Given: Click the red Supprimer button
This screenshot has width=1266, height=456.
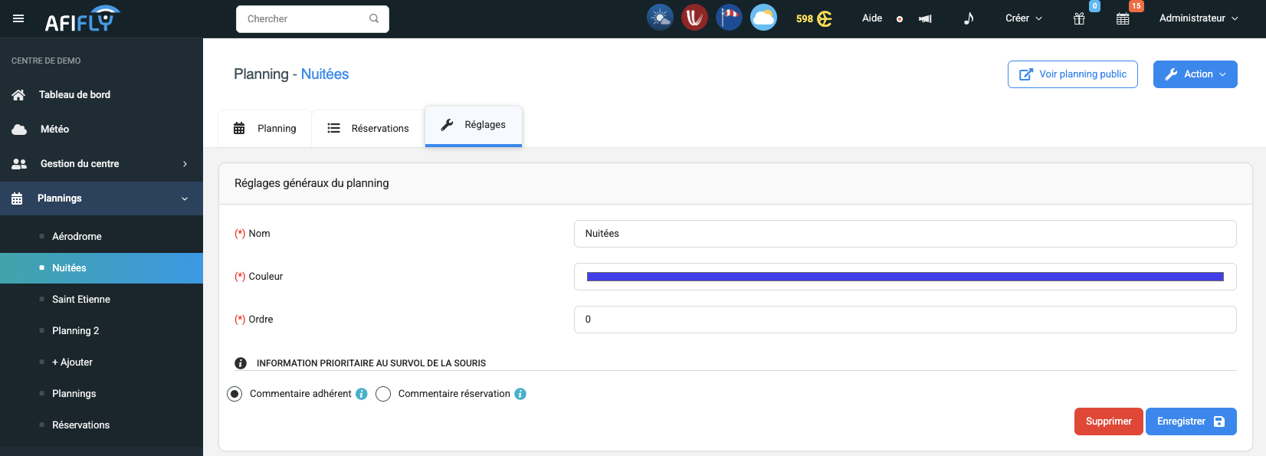Looking at the screenshot, I should point(1108,422).
